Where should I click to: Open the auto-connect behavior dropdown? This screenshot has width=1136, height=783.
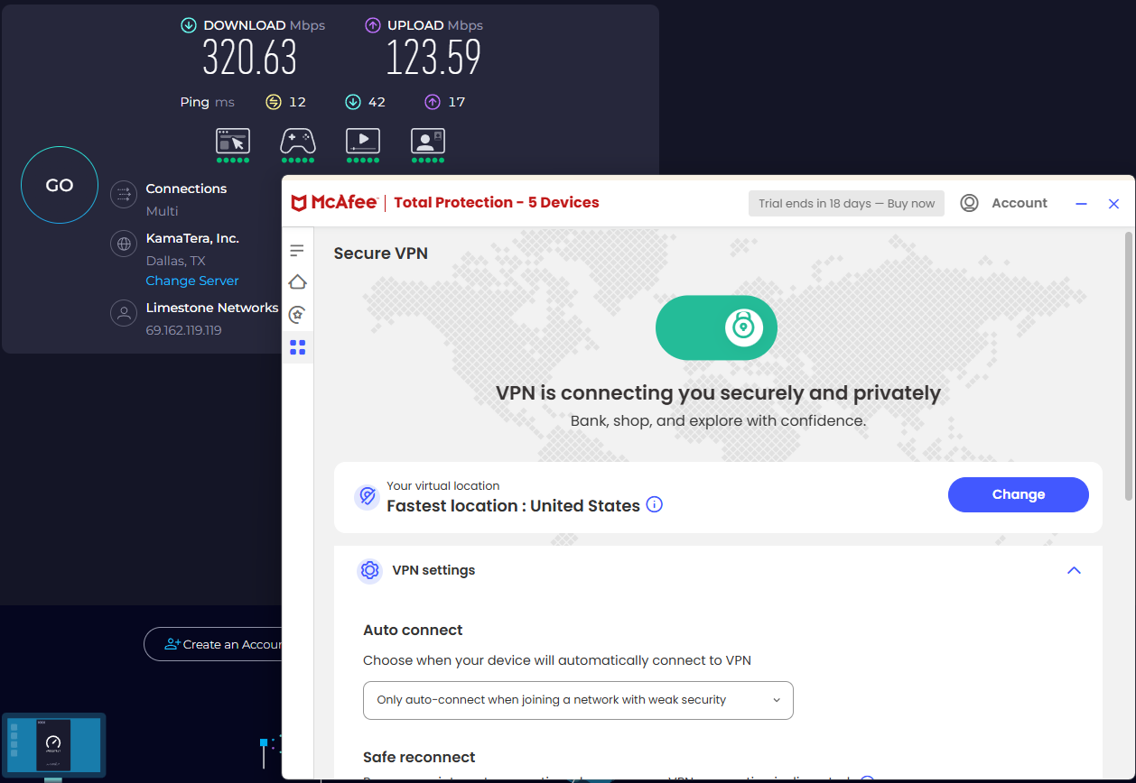click(578, 700)
